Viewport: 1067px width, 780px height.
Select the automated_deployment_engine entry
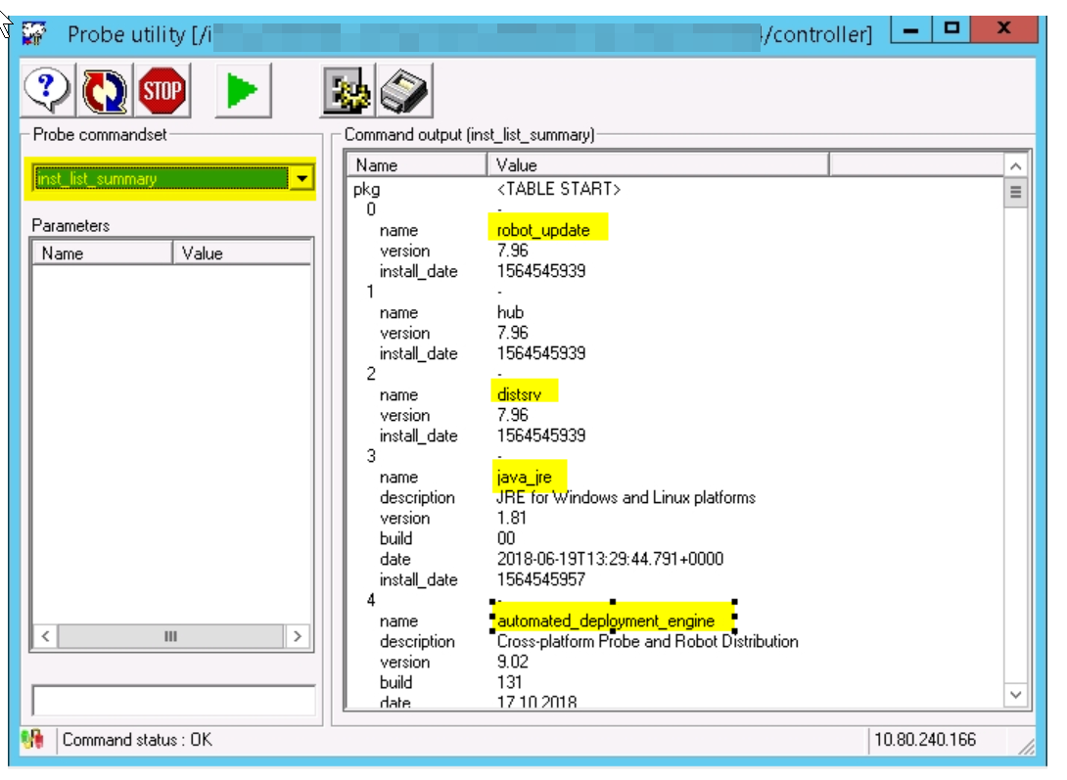pyautogui.click(x=612, y=620)
